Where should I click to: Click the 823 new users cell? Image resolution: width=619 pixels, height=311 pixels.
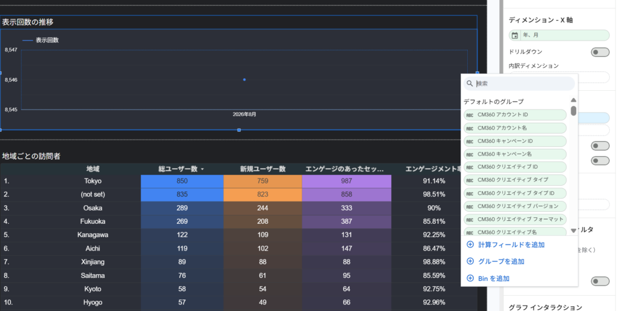(262, 194)
